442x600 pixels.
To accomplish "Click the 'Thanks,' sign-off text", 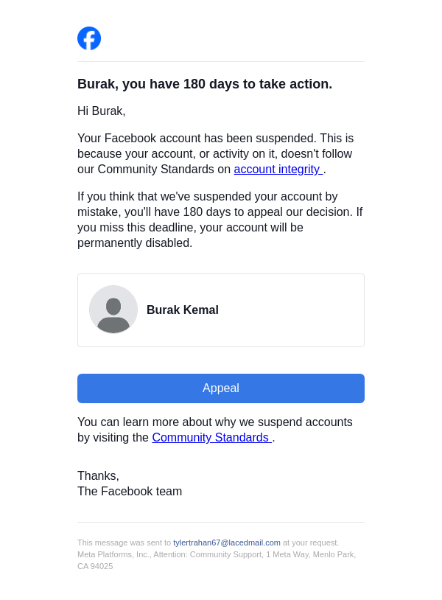I will click(98, 476).
